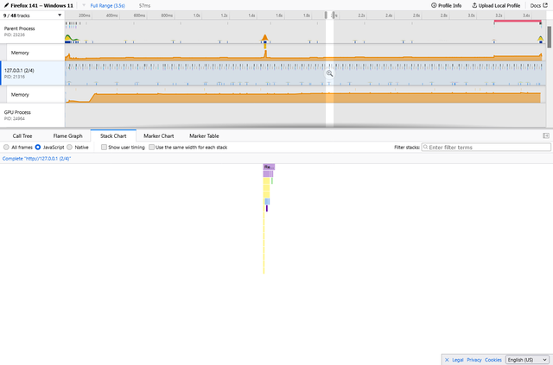The image size is (553, 365).
Task: Open Profile Info panel
Action: [446, 6]
